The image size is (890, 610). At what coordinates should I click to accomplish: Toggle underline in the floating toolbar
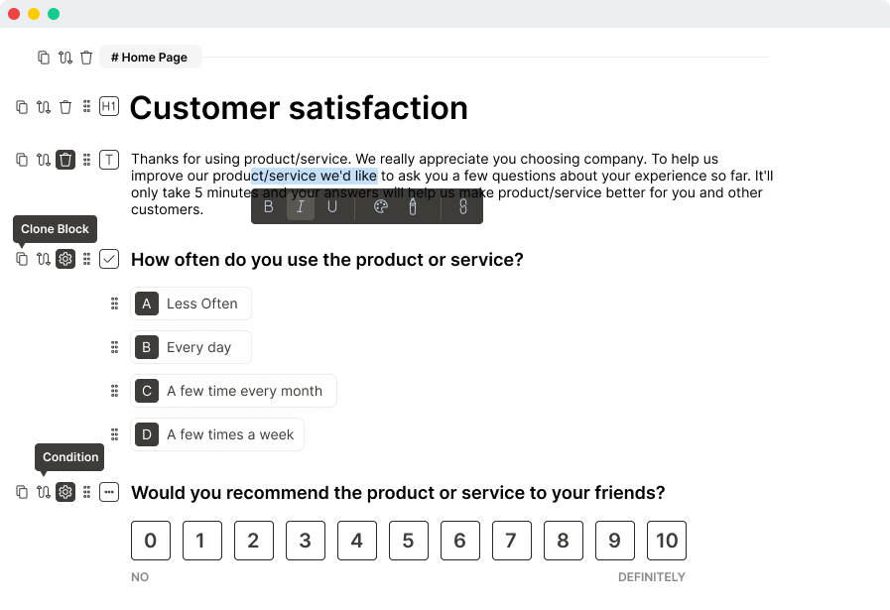point(332,207)
